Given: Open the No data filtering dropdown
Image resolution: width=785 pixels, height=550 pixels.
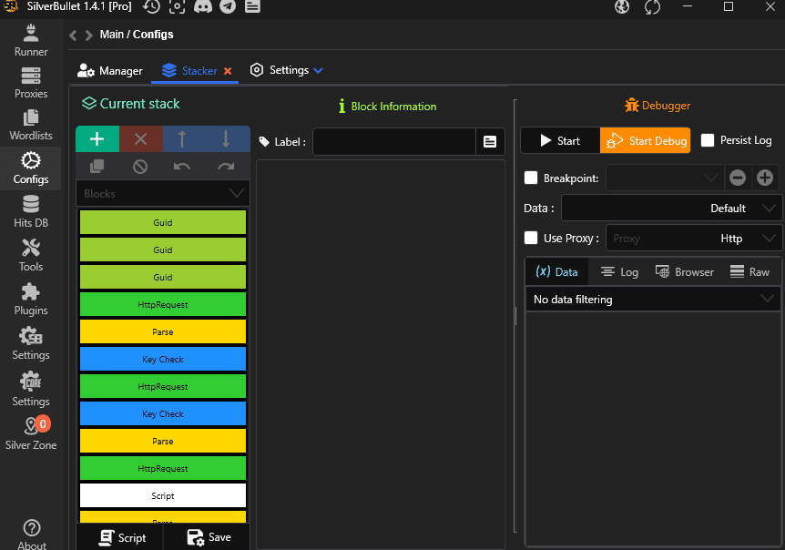Looking at the screenshot, I should coord(653,300).
